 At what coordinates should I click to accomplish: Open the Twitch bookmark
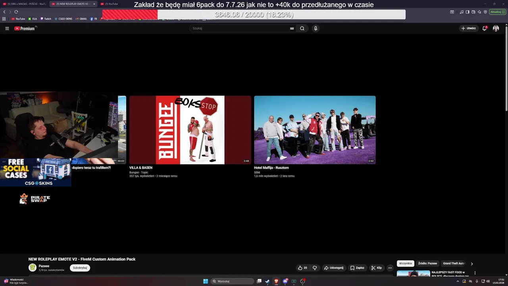(x=46, y=19)
